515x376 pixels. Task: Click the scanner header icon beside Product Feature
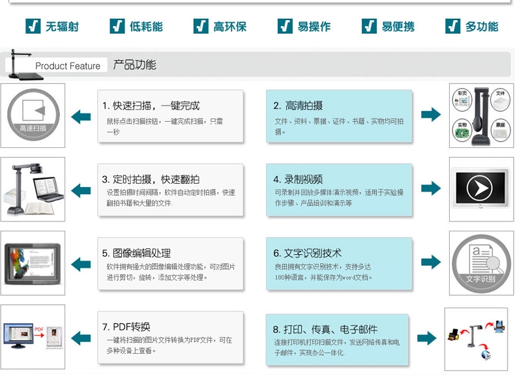pyautogui.click(x=24, y=64)
